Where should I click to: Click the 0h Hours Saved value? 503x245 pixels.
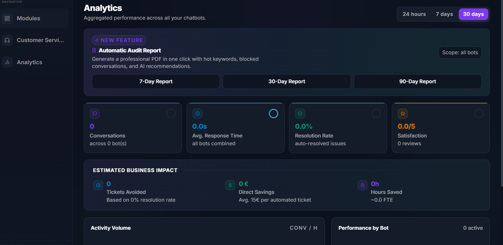[x=375, y=184]
